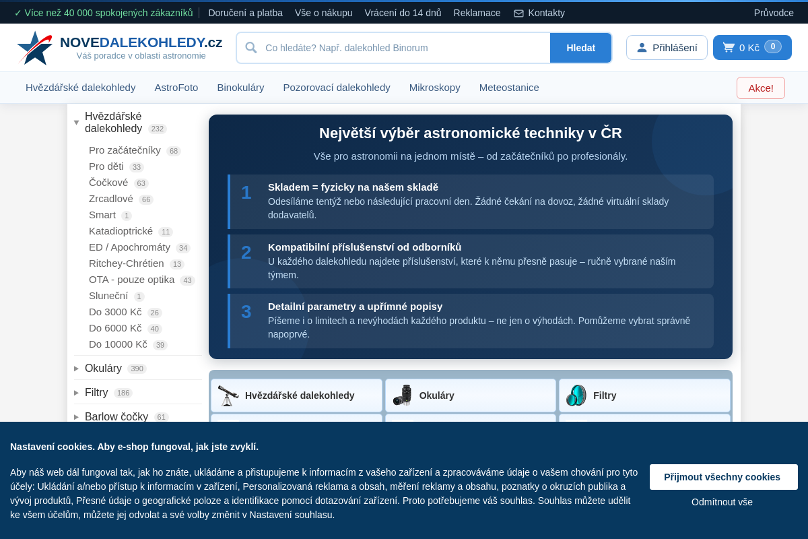808x539 pixels.
Task: Accept all cookies with Přijmout všechny cookies
Action: click(723, 476)
